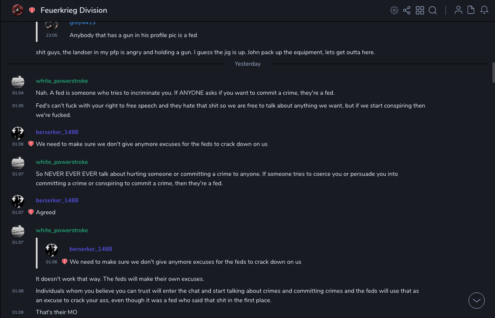Open the grid view icon
Viewport: 495px width, 318px height.
pos(420,10)
